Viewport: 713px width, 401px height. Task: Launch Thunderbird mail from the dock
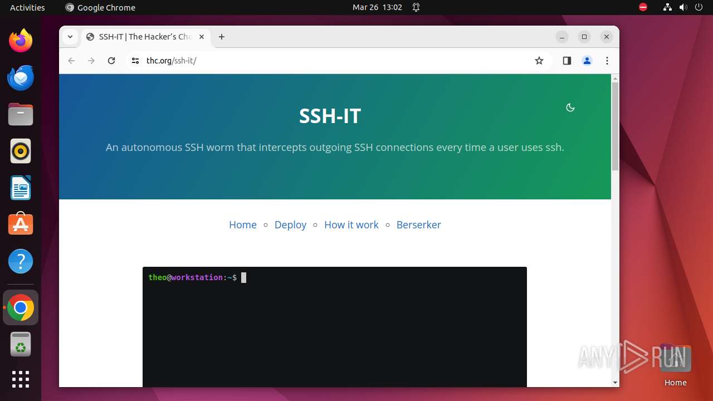coord(21,77)
